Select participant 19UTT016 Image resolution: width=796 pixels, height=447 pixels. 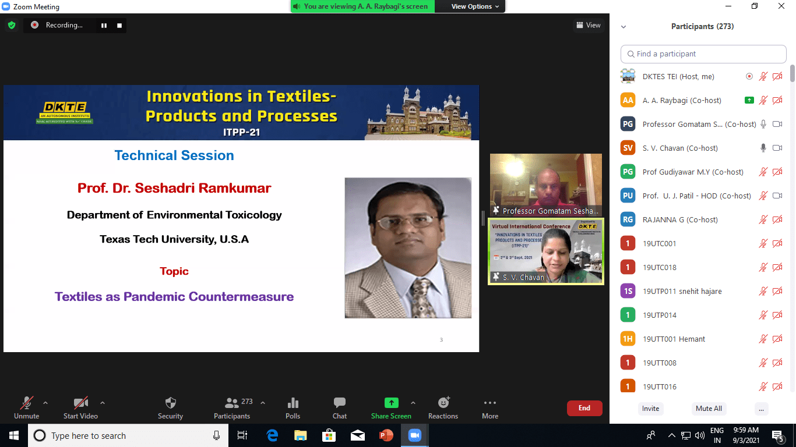pos(702,386)
